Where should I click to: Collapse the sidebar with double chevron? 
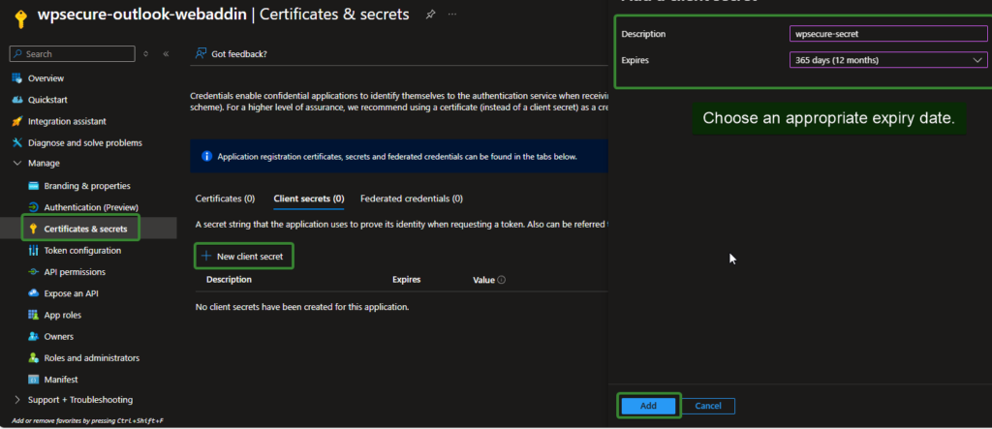167,54
